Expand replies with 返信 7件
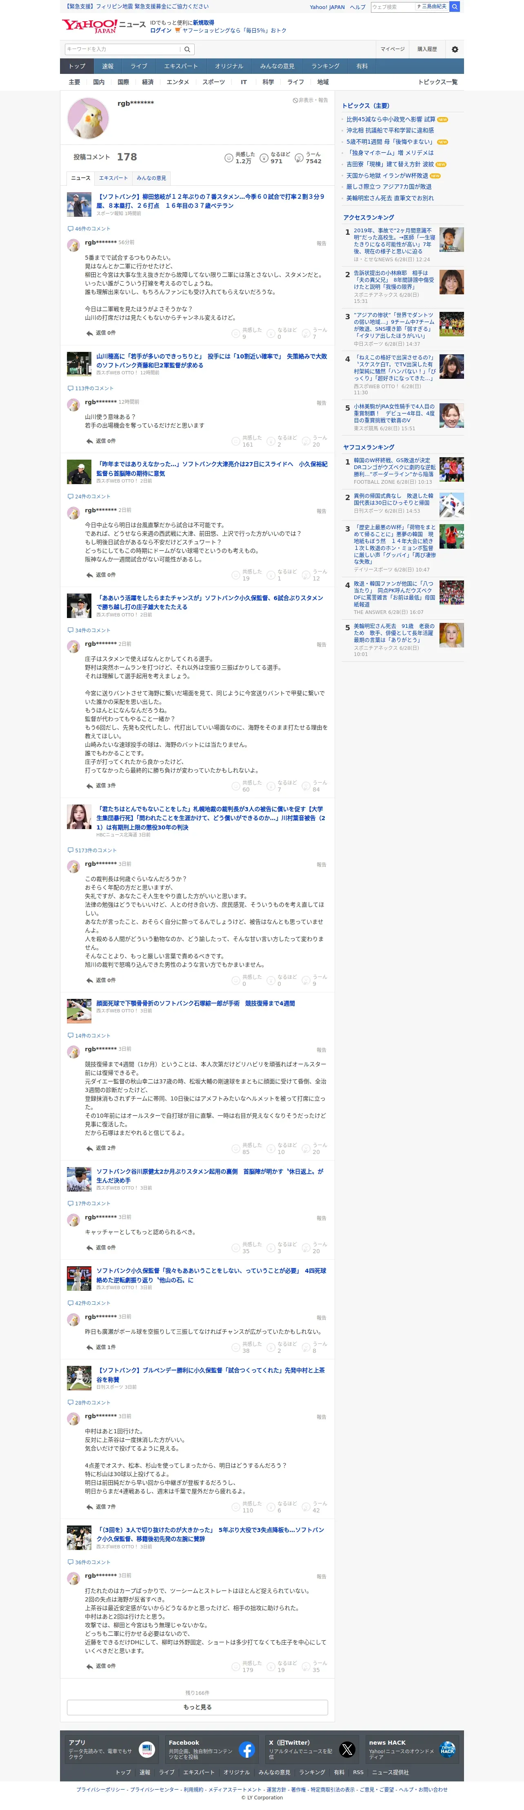The height and width of the screenshot is (1810, 524). [101, 1506]
